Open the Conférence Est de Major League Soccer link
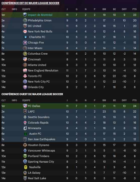 pos(30,3)
